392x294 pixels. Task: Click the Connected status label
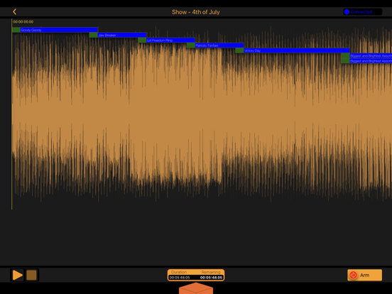(x=361, y=12)
